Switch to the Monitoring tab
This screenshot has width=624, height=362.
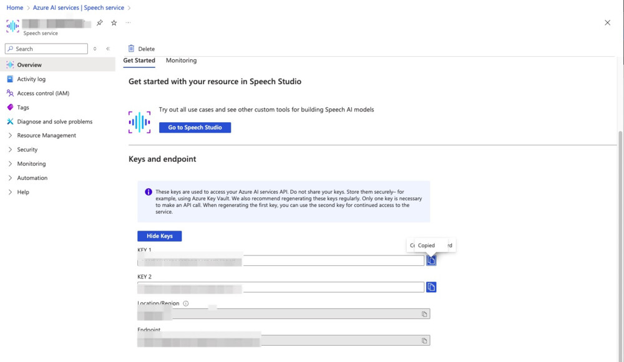[181, 60]
